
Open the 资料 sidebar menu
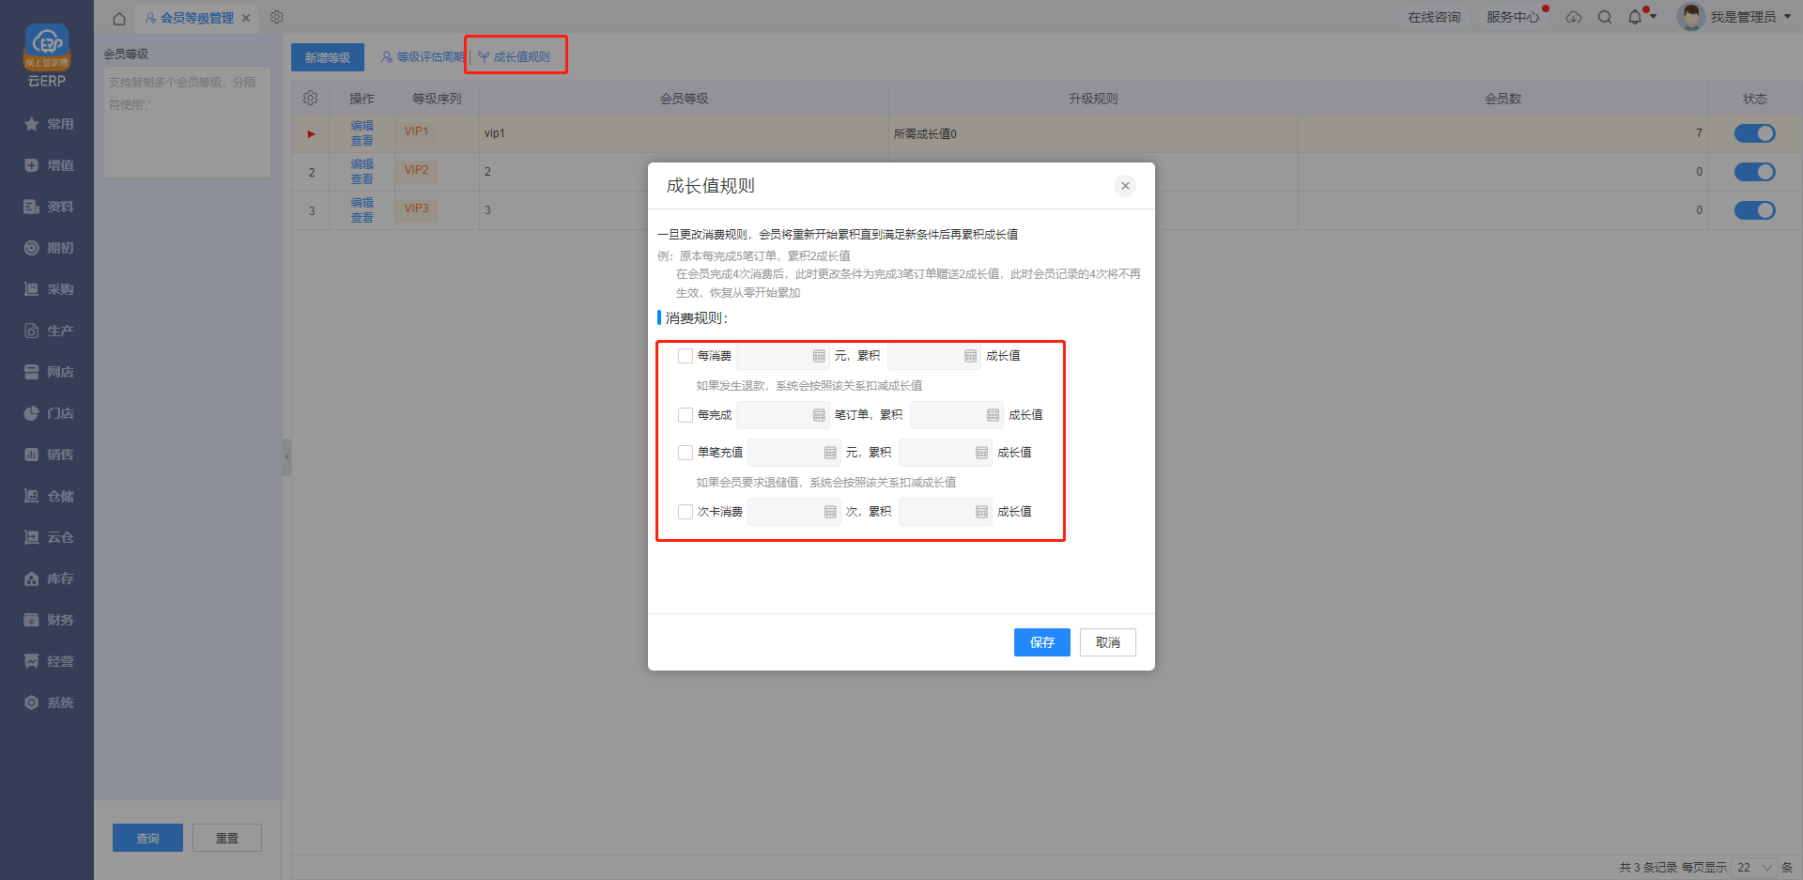pyautogui.click(x=47, y=207)
